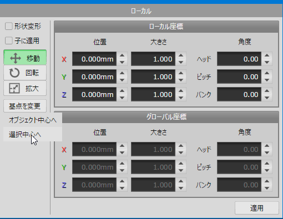Click the global Y position field
The width and height of the screenshot is (283, 219).
pyautogui.click(x=94, y=167)
